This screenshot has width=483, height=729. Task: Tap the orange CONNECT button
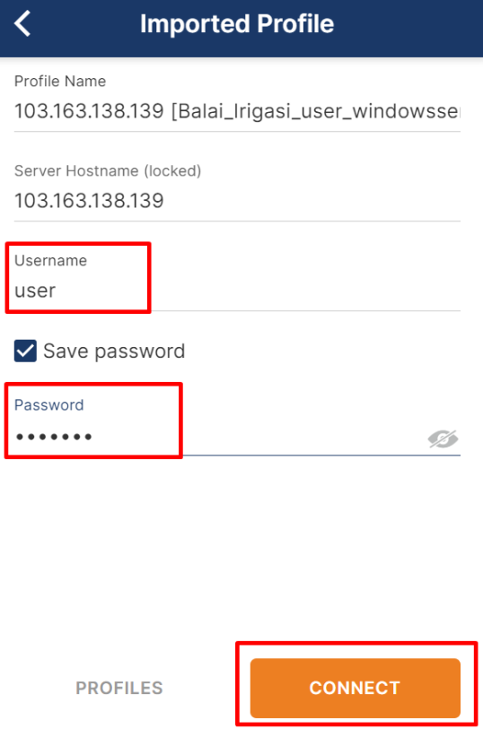[x=355, y=688]
